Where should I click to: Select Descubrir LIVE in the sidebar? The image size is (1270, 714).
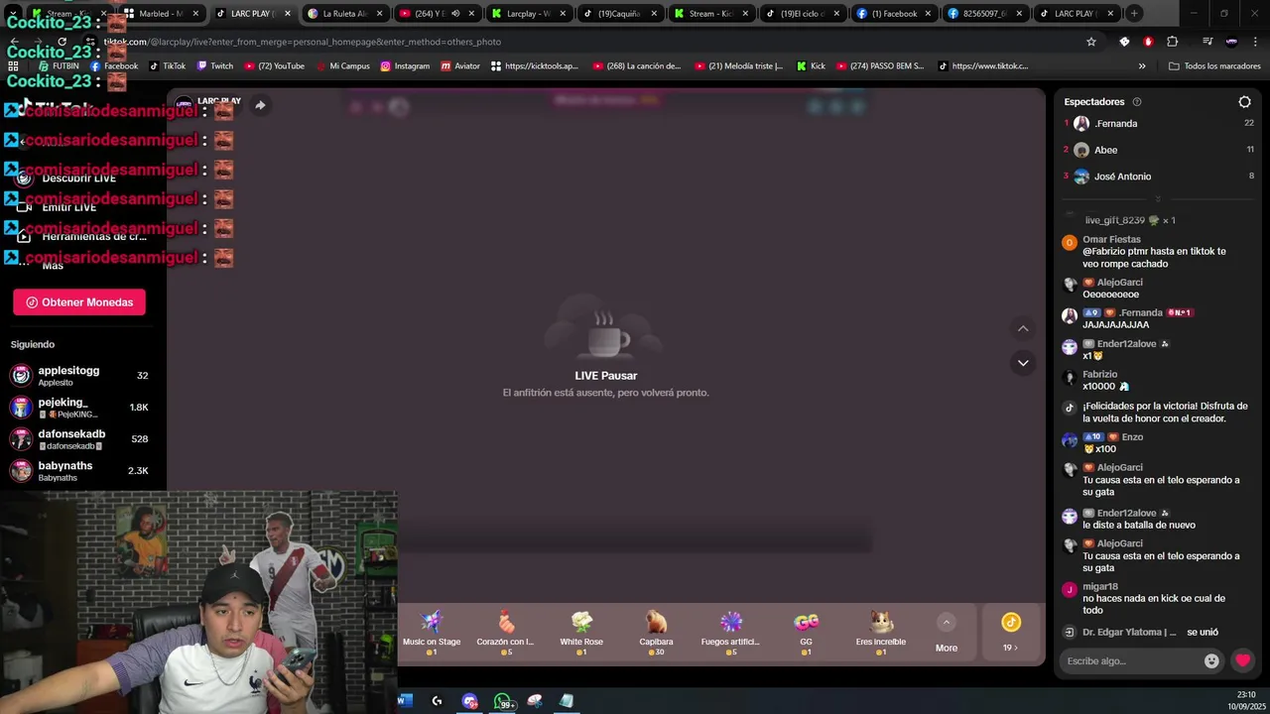(x=79, y=178)
